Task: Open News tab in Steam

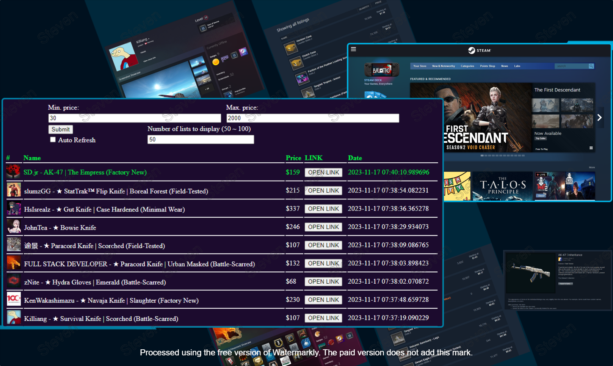Action: point(505,66)
